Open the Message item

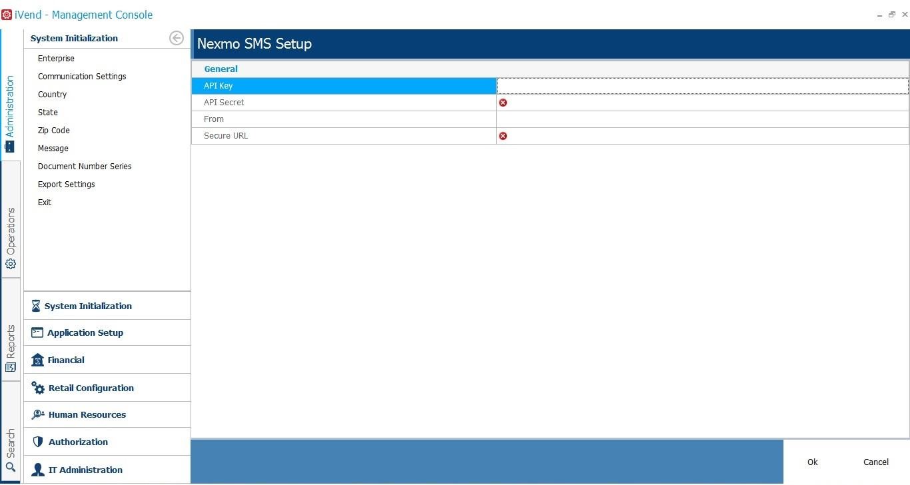click(53, 149)
